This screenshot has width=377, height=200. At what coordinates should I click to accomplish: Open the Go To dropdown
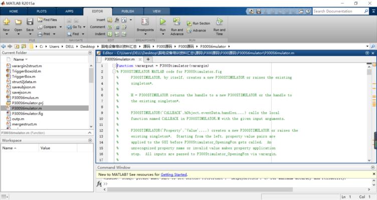(x=84, y=27)
